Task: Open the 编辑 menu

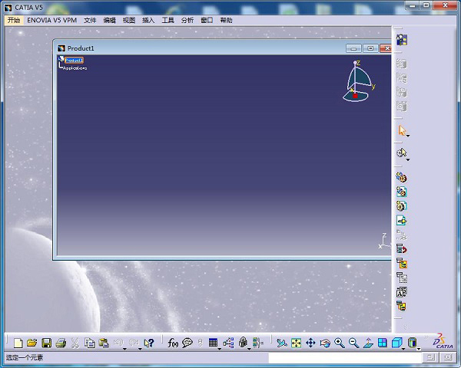Action: coord(109,20)
